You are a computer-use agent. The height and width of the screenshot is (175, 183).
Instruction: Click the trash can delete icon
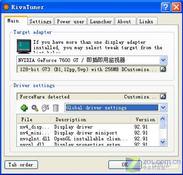click(56, 108)
